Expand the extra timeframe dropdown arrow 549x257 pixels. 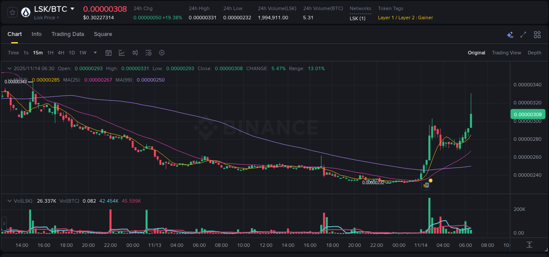coord(95,53)
